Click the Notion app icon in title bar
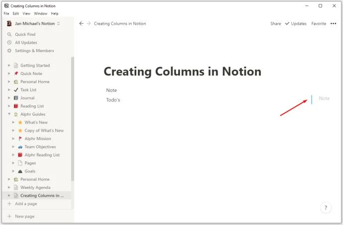This screenshot has width=343, height=225. [x=6, y=5]
